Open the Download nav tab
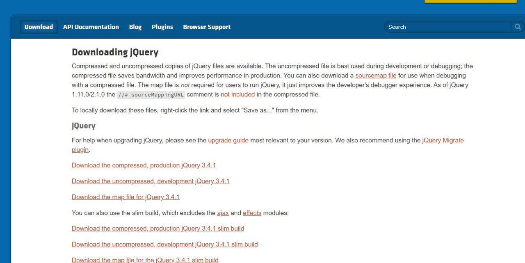 [39, 27]
